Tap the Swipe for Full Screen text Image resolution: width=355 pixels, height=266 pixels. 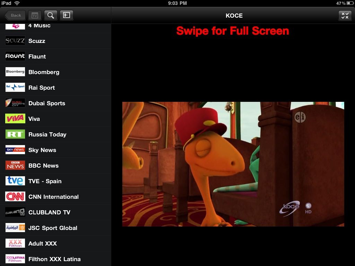click(x=233, y=31)
